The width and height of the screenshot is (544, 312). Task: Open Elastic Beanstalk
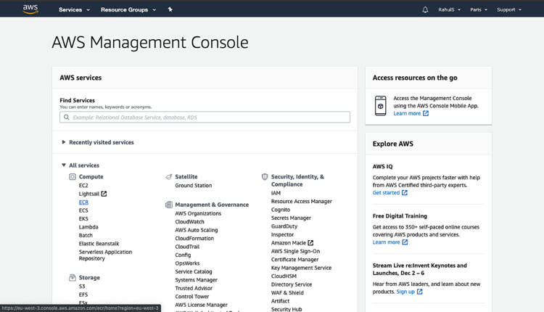[99, 244]
